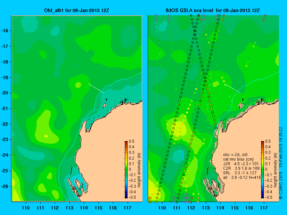Click longitude label 111 under the IMOS GSLA plot
The image size is (287, 215).
[x=177, y=208]
